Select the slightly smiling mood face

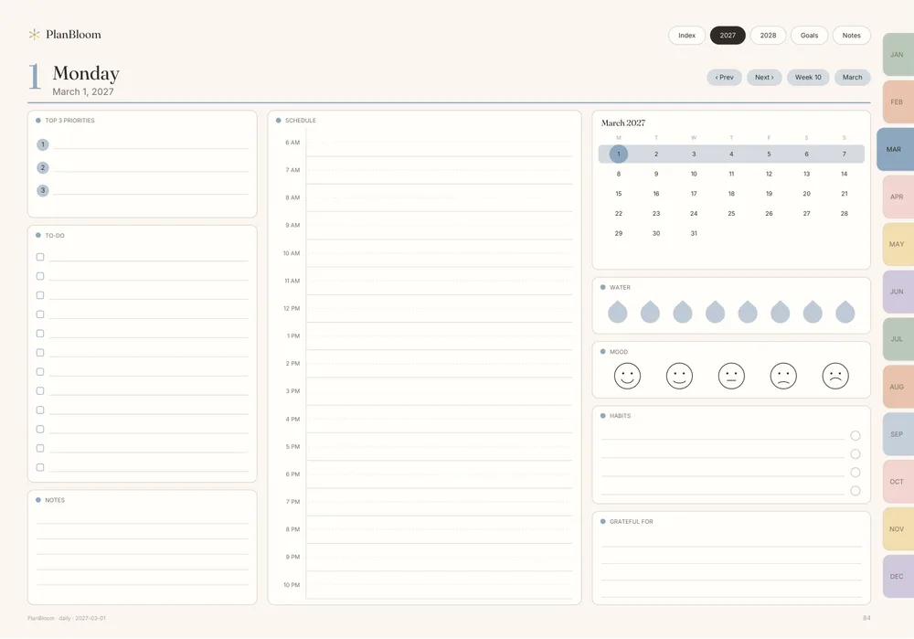679,376
